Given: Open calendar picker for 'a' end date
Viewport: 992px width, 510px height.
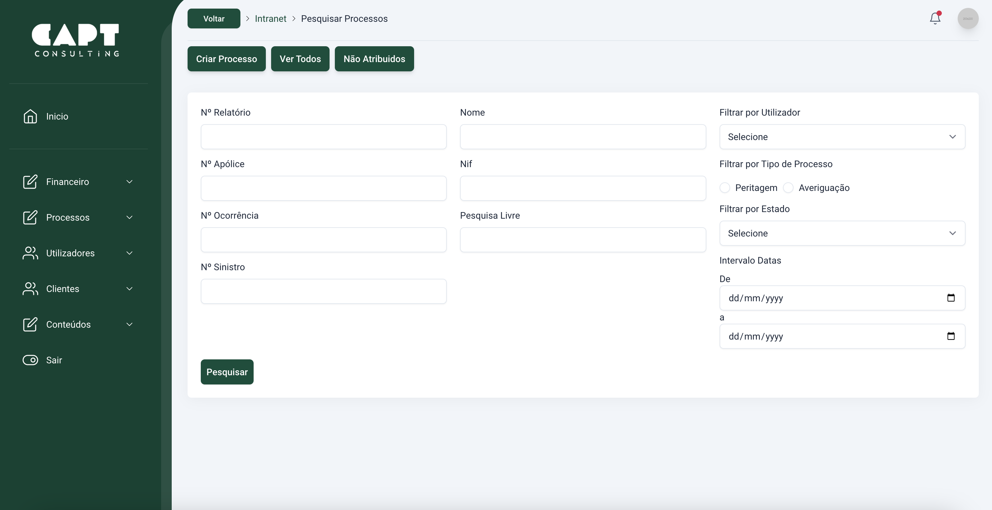Looking at the screenshot, I should (951, 336).
